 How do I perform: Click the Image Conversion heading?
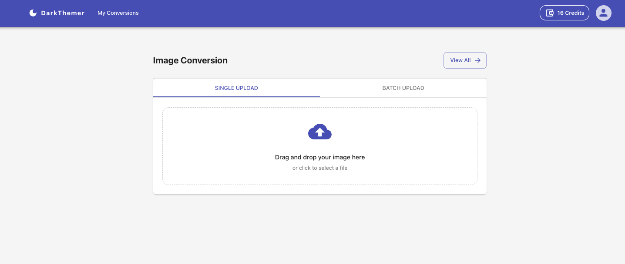[190, 60]
